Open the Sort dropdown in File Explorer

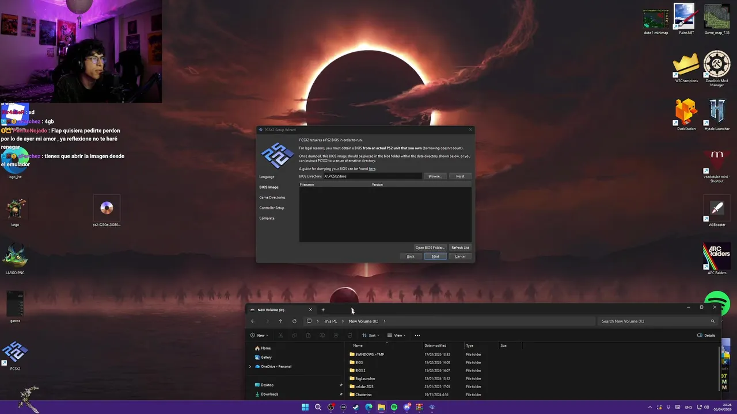pyautogui.click(x=370, y=335)
